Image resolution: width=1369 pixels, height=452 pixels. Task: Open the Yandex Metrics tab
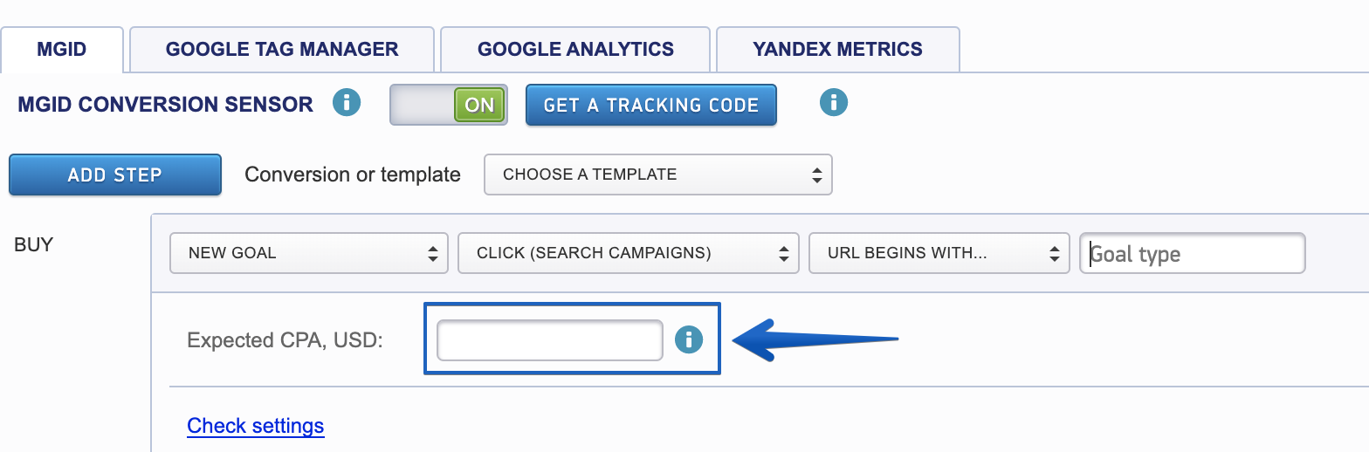click(838, 49)
